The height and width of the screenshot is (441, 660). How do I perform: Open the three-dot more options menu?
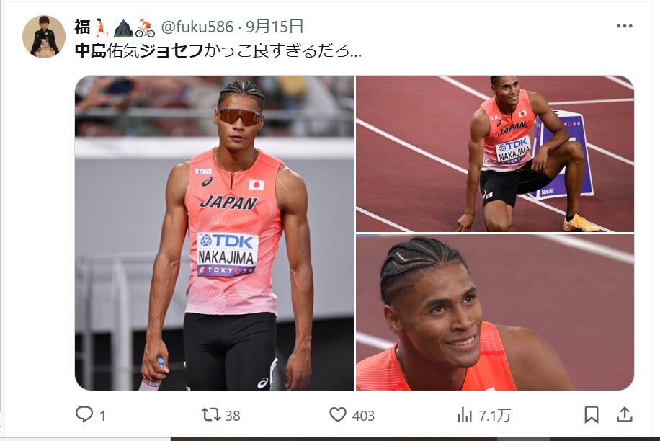624,26
